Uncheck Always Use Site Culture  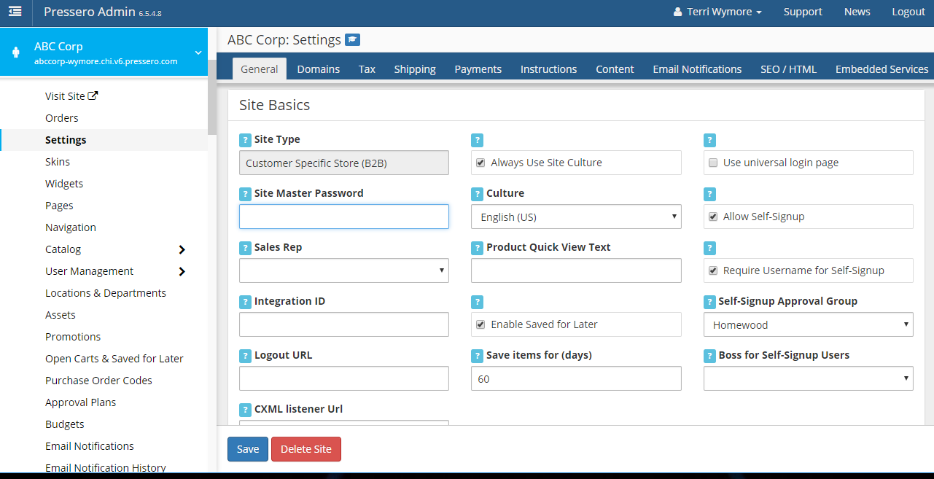point(480,163)
